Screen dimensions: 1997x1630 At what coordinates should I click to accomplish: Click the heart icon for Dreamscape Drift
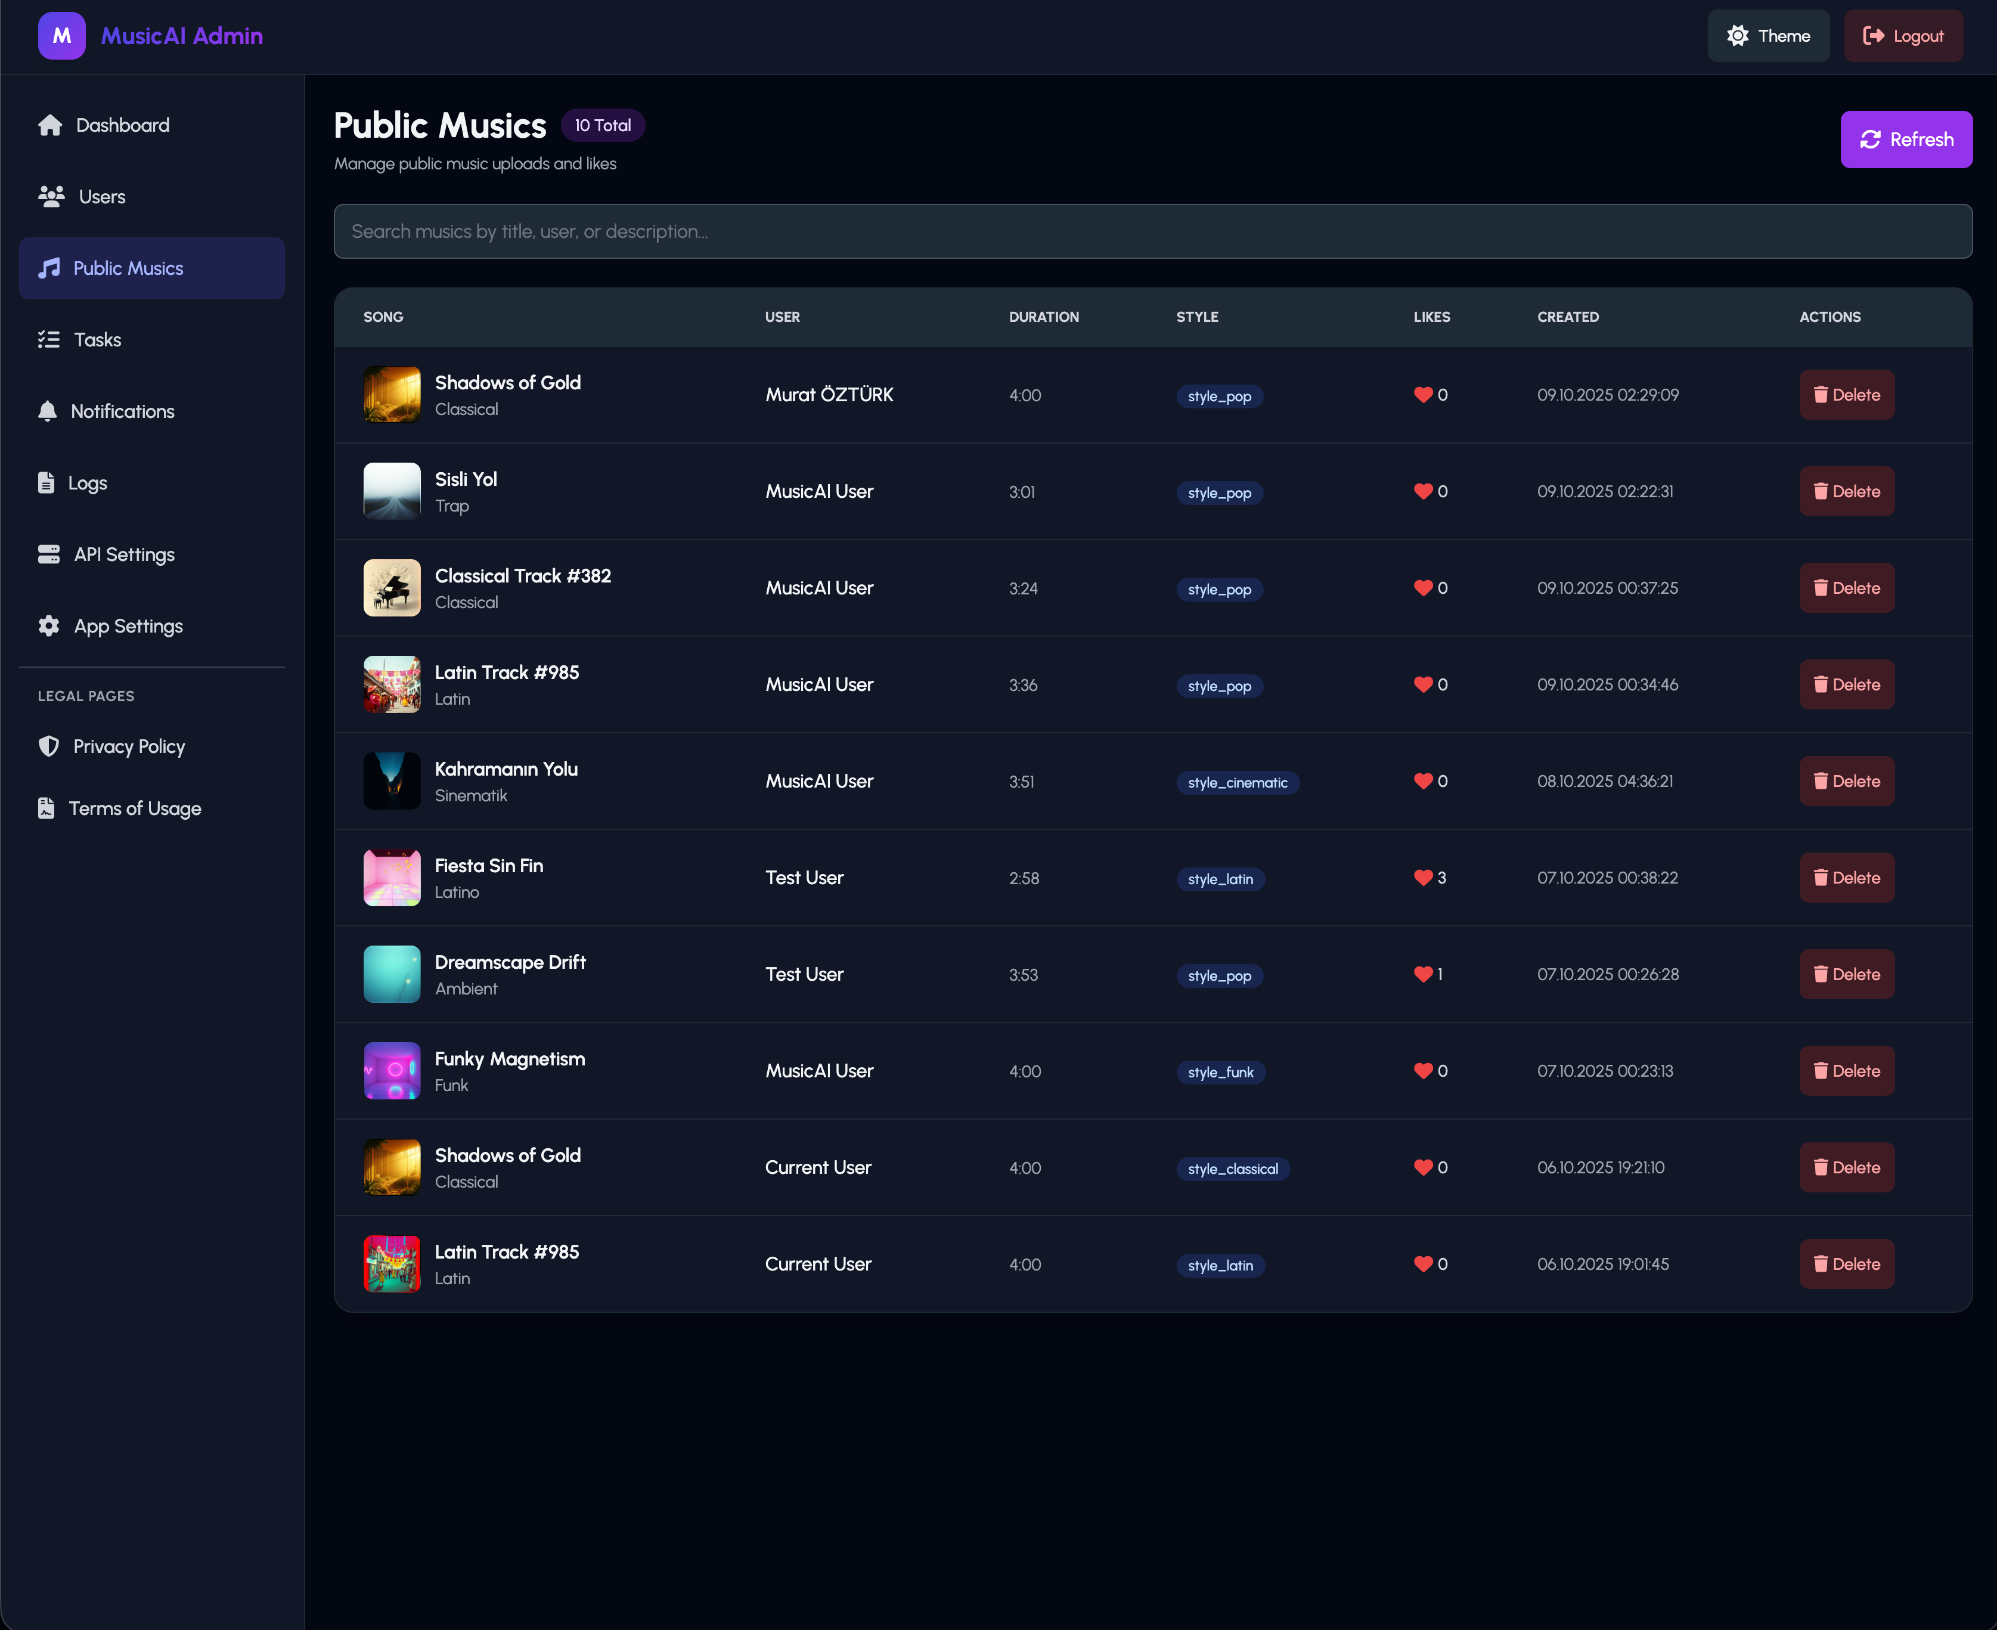pos(1422,975)
